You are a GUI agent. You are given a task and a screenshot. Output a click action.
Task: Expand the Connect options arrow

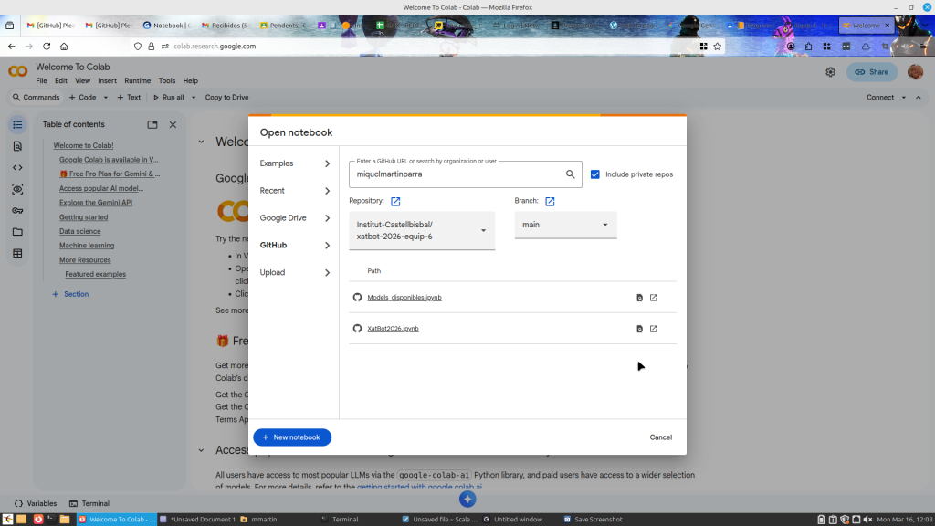pos(904,98)
